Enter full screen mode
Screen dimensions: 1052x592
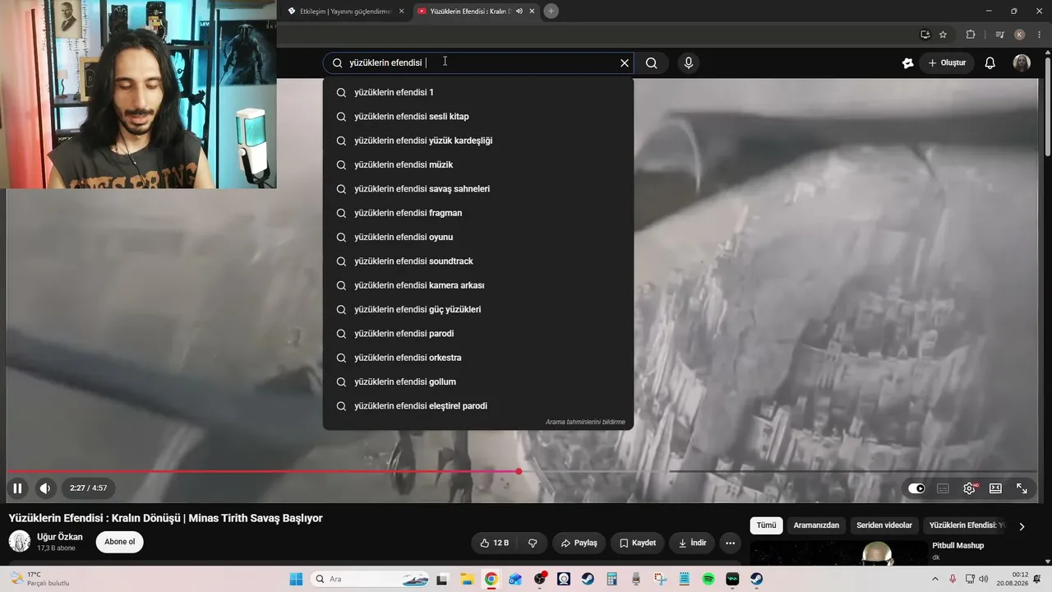[1022, 488]
